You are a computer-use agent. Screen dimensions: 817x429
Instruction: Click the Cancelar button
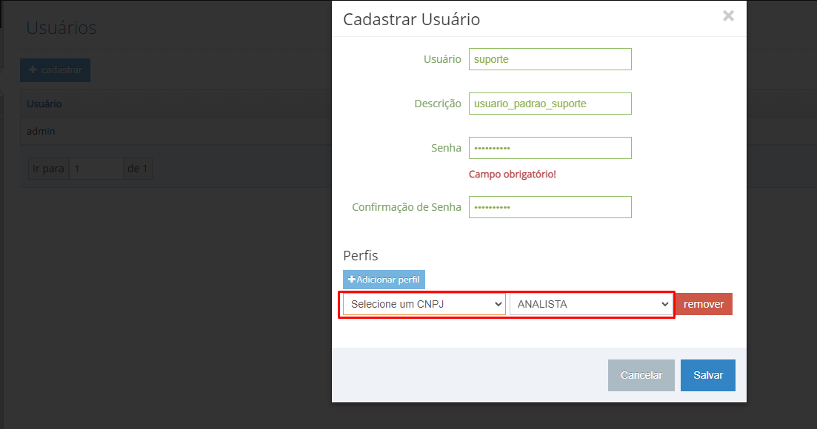[x=641, y=375]
